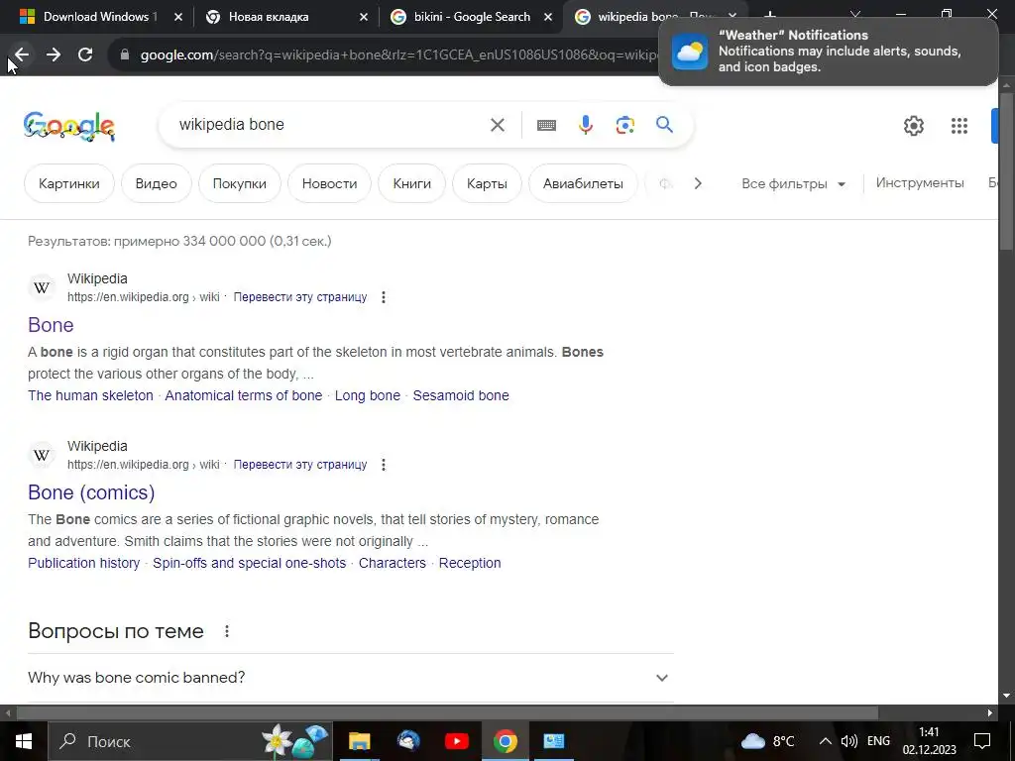This screenshot has height=761, width=1015.
Task: Switch to bikini - Google Search tab
Action: pyautogui.click(x=472, y=17)
